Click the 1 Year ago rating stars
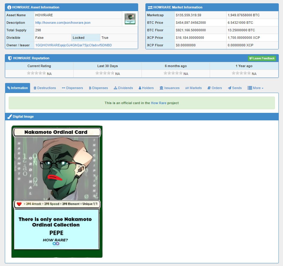This screenshot has height=266, width=283. [241, 73]
